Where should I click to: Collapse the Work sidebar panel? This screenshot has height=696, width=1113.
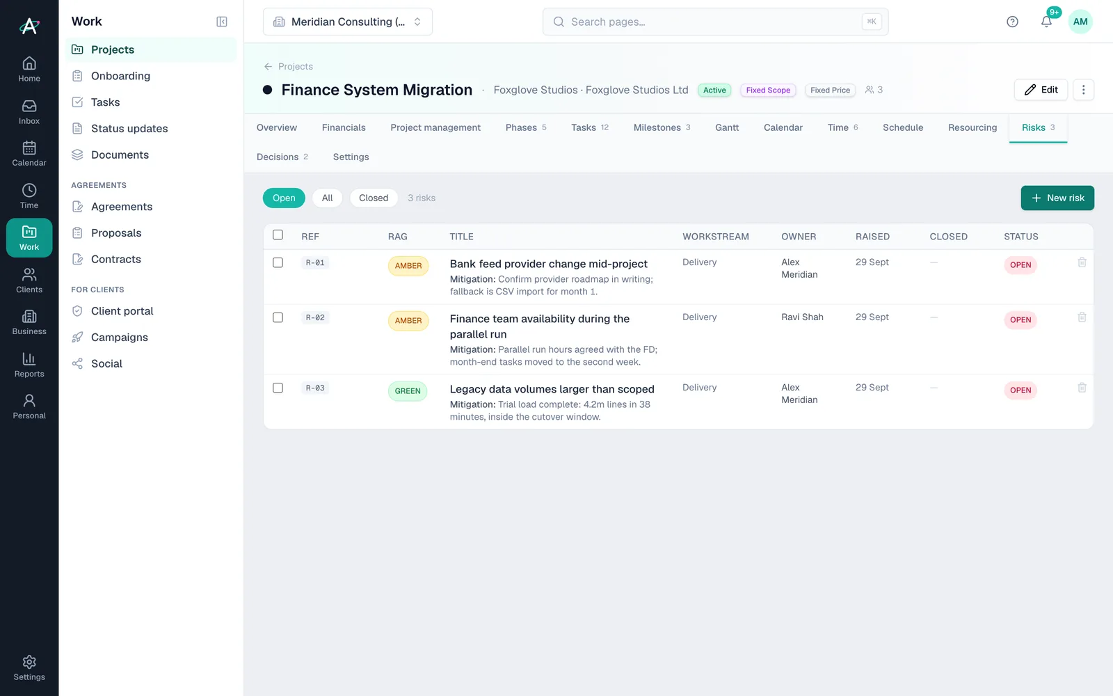pyautogui.click(x=222, y=22)
